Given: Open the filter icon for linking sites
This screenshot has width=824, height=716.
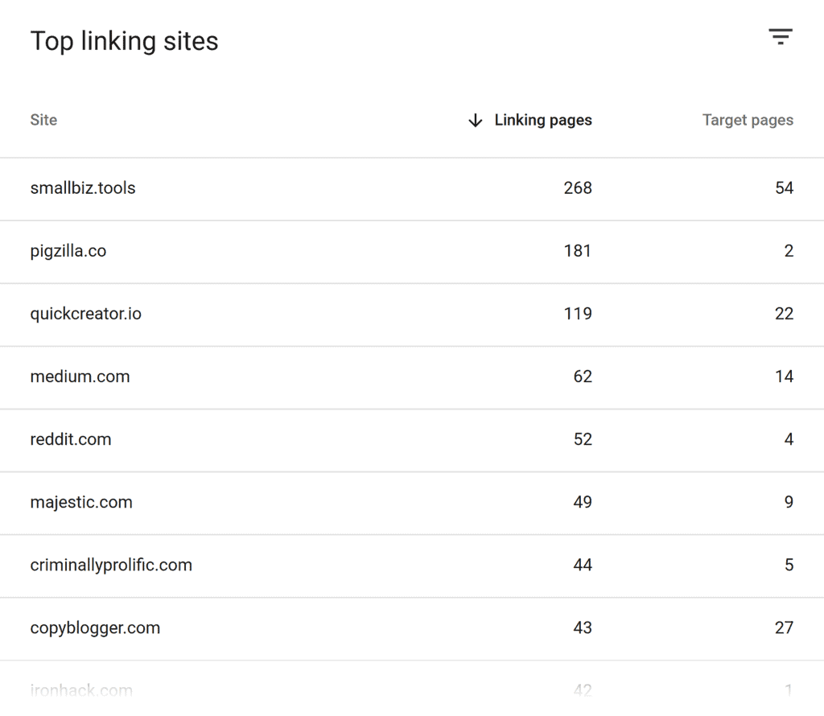Looking at the screenshot, I should [780, 37].
